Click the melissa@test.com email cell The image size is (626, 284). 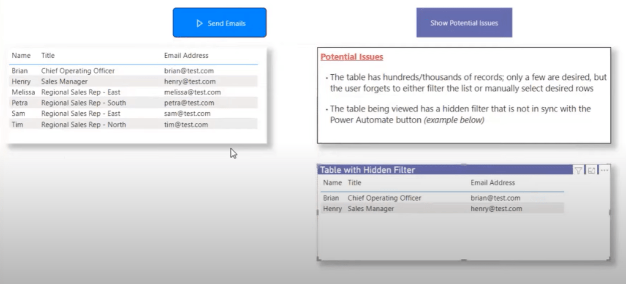point(192,92)
